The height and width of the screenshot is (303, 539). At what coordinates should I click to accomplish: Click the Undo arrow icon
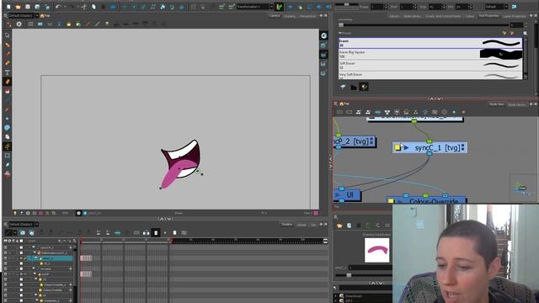(58, 7)
